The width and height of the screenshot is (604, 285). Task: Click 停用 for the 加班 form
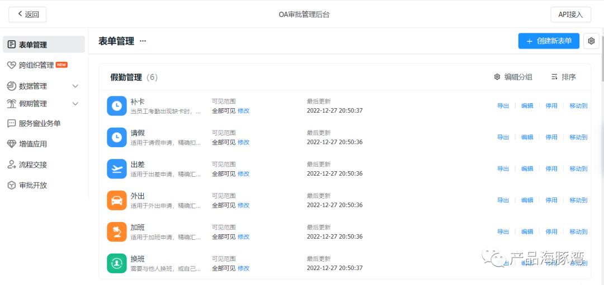click(x=551, y=231)
